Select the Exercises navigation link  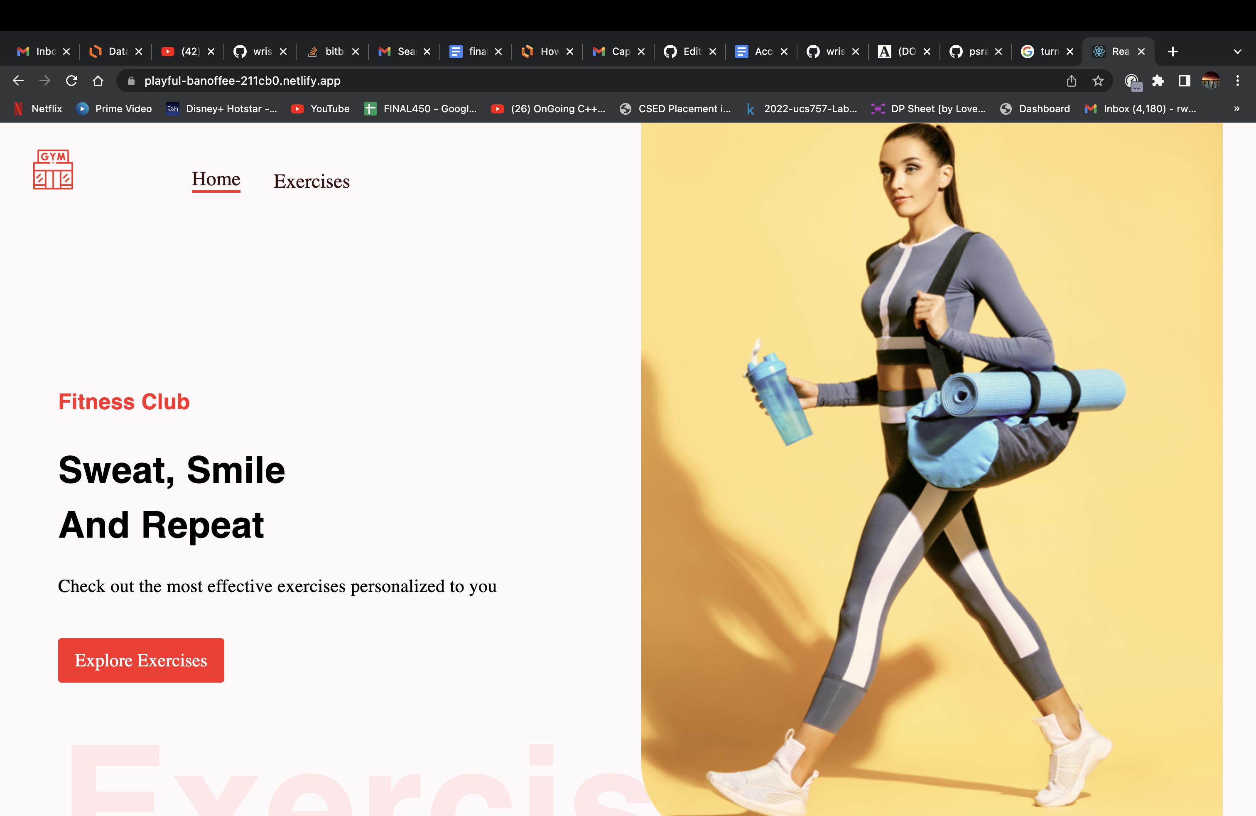click(312, 181)
